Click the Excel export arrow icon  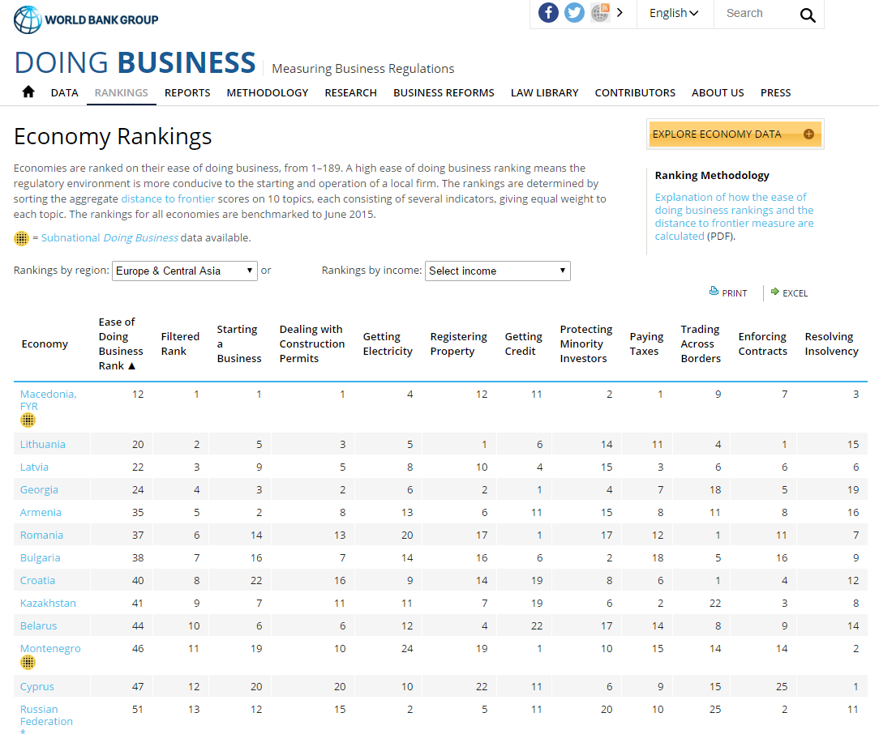click(775, 292)
